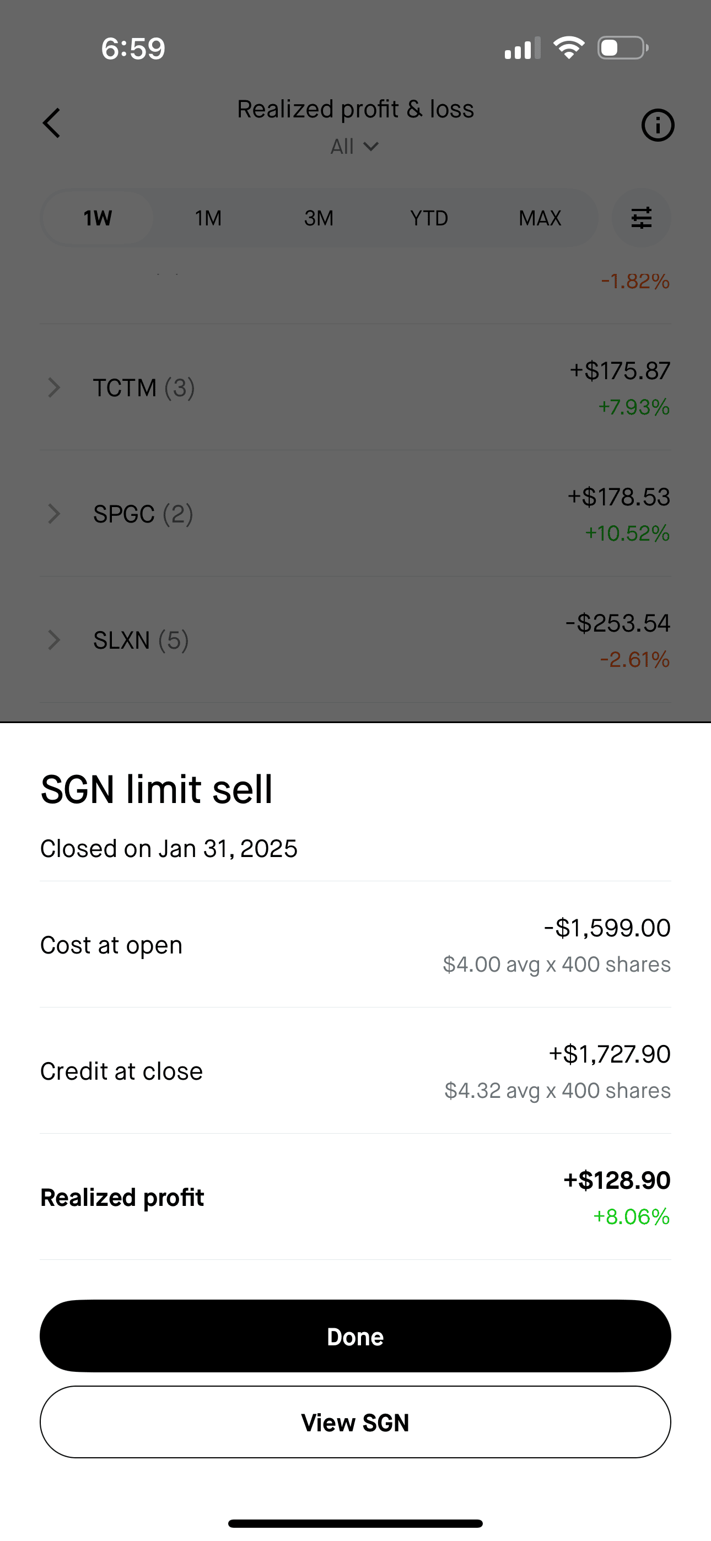The image size is (711, 1541).
Task: Open the info icon for profit & loss
Action: [x=658, y=126]
